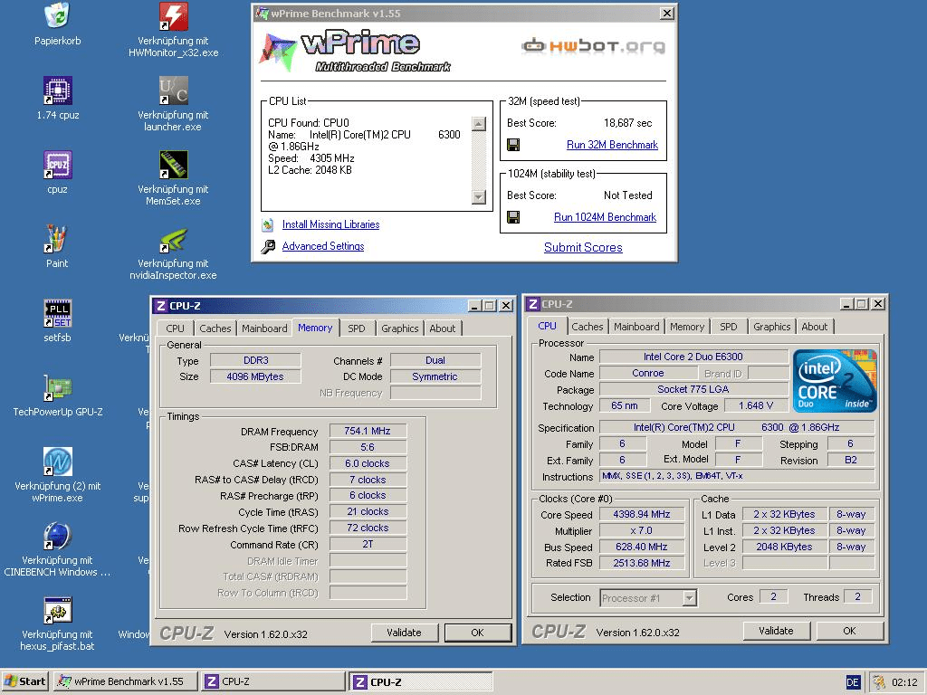Viewport: 927px width, 695px height.
Task: Click the Core Speed value 4398.94 MHz
Action: [642, 515]
